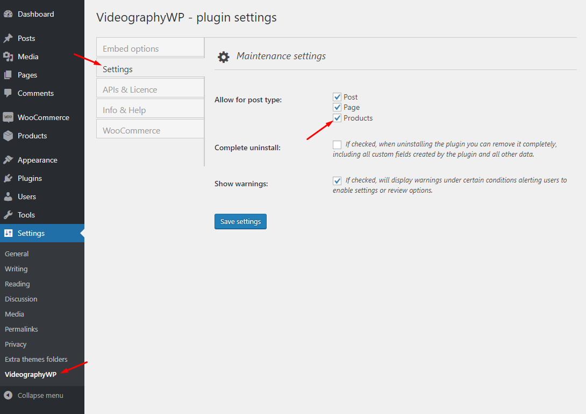586x414 pixels.
Task: Open General settings submenu link
Action: [17, 254]
